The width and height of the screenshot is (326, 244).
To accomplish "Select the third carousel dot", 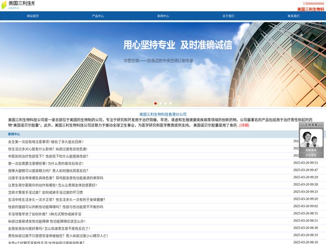I will point(166,103).
